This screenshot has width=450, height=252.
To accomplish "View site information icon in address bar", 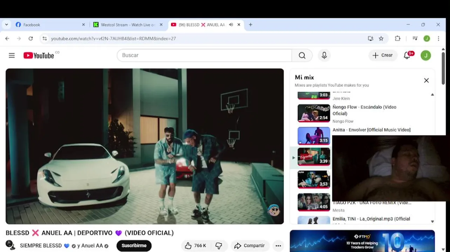I will 45,38.
